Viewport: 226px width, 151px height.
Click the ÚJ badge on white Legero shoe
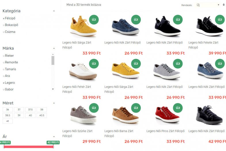click(x=94, y=64)
